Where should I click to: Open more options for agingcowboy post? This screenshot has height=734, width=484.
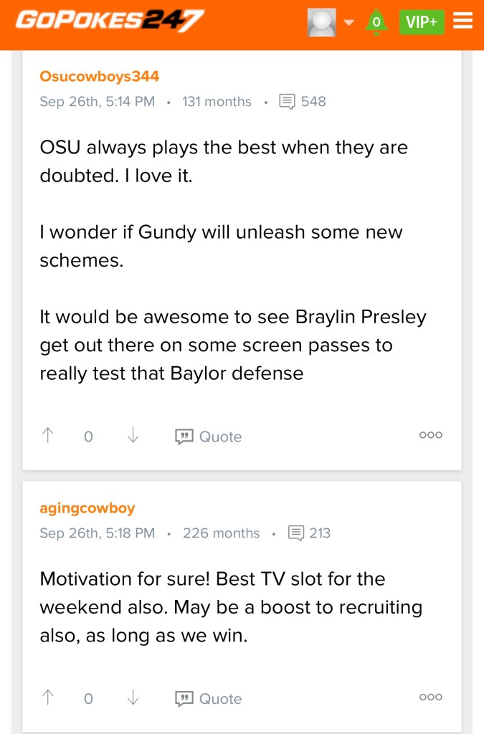tap(430, 697)
